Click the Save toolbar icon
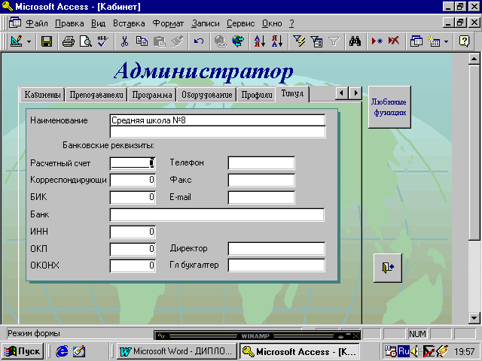The height and width of the screenshot is (361, 482). (x=47, y=41)
